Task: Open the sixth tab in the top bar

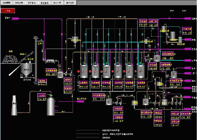Action: click(x=70, y=3)
